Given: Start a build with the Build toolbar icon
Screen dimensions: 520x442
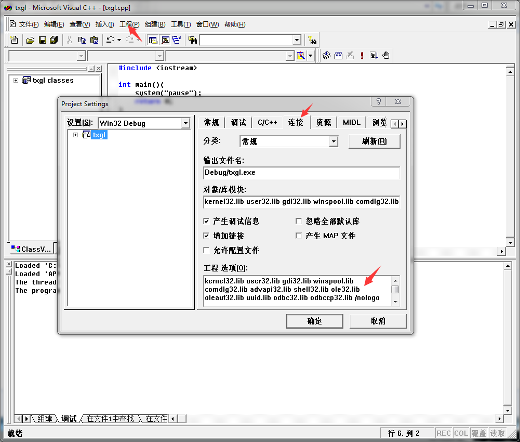Looking at the screenshot, I should pos(338,56).
